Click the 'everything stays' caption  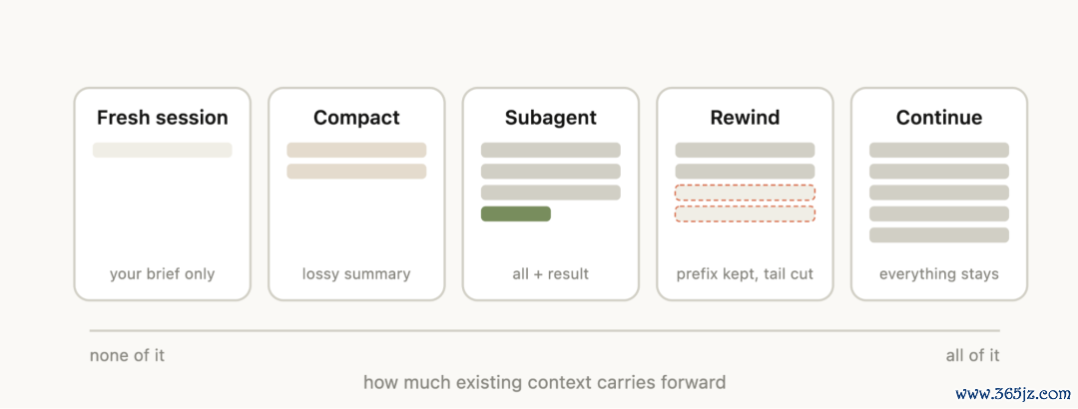click(939, 274)
